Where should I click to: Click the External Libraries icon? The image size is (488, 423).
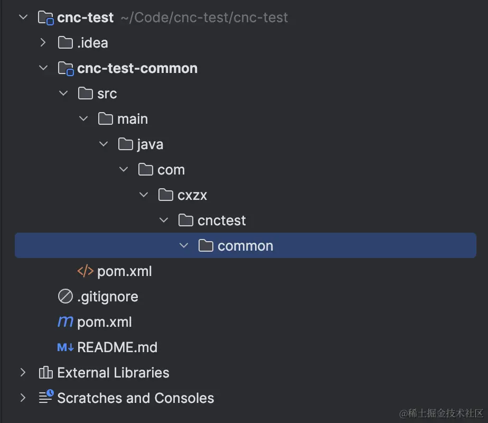click(46, 373)
